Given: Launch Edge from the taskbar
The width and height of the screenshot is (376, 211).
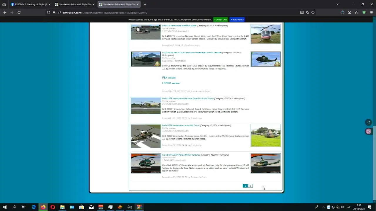Looking at the screenshot, I should click(x=33, y=207).
